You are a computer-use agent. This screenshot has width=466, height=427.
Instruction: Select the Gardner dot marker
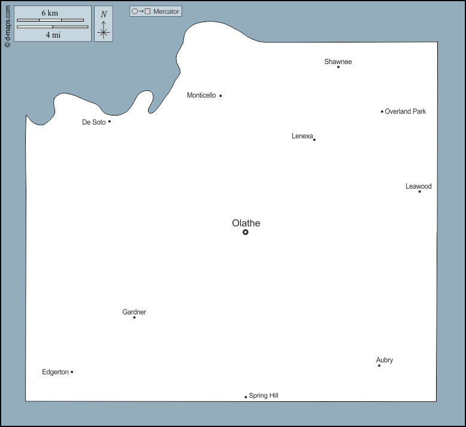(x=134, y=317)
